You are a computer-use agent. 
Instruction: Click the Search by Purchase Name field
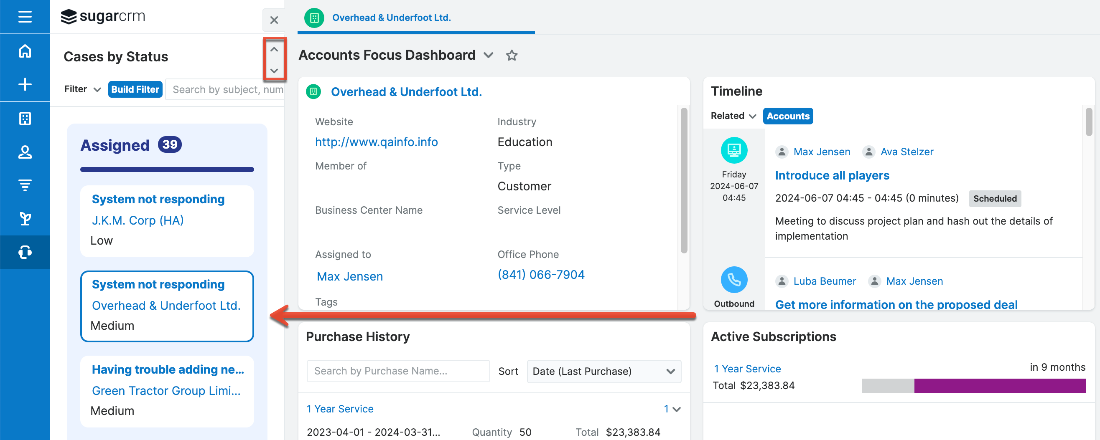tap(397, 371)
